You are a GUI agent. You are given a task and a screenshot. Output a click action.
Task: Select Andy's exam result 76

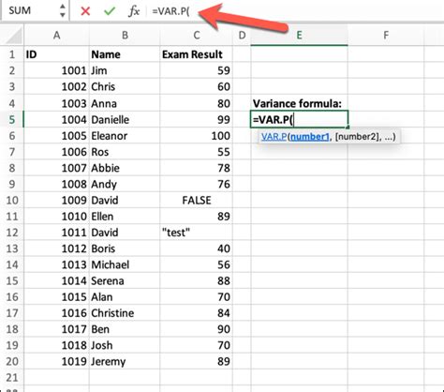(197, 184)
